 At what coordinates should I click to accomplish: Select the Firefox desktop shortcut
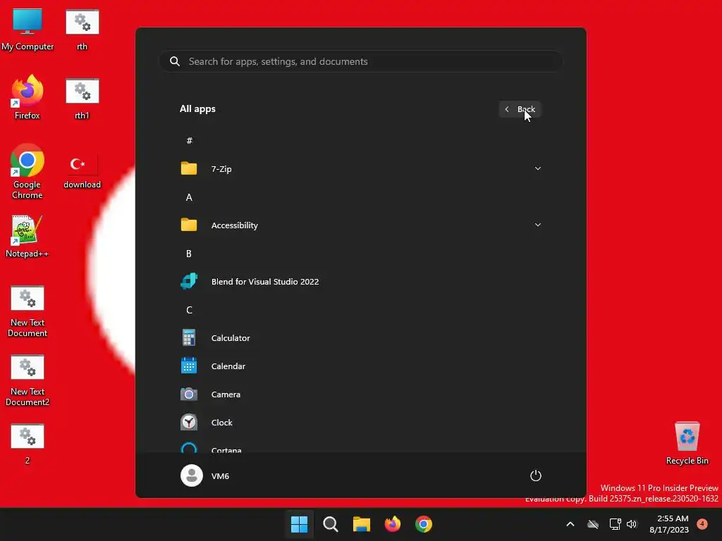coord(27,97)
